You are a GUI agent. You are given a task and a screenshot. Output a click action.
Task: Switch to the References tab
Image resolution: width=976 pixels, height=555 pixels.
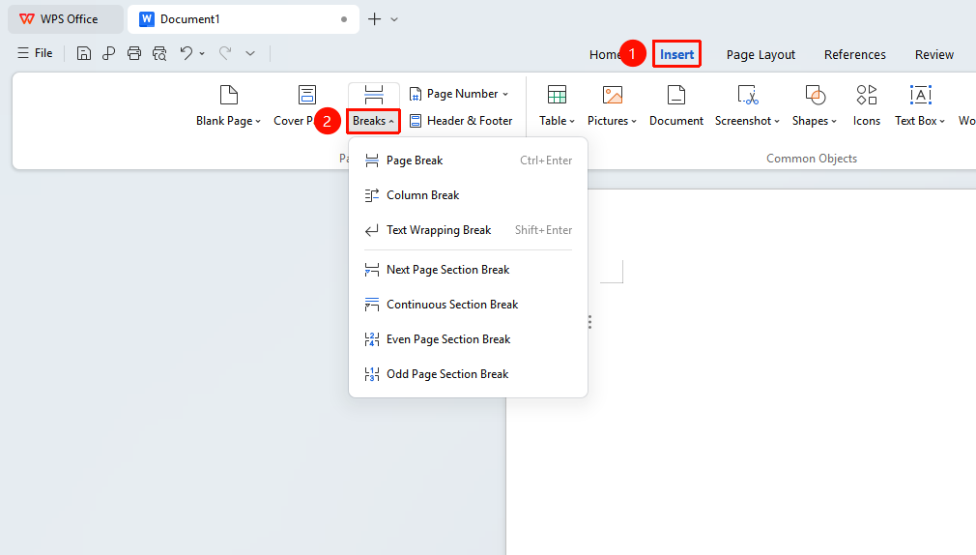point(854,55)
